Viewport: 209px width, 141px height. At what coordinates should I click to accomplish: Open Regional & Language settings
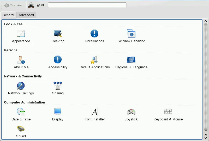131,60
